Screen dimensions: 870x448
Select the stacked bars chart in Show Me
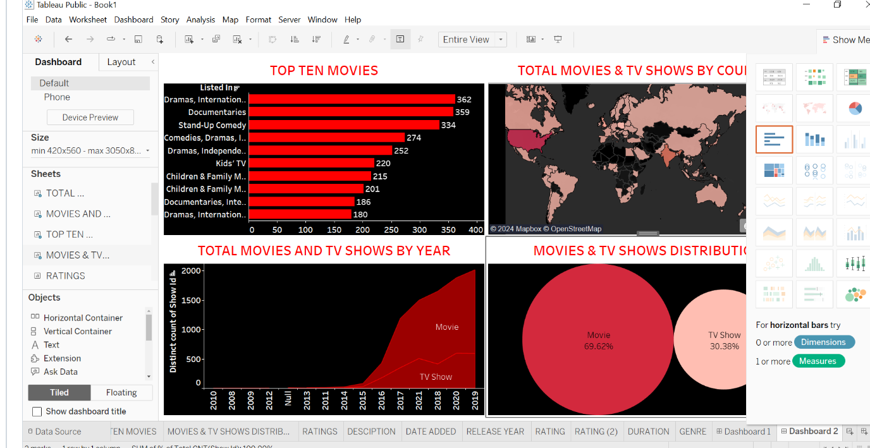pyautogui.click(x=814, y=139)
